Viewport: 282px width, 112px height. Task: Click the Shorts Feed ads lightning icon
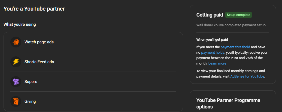pyautogui.click(x=16, y=62)
